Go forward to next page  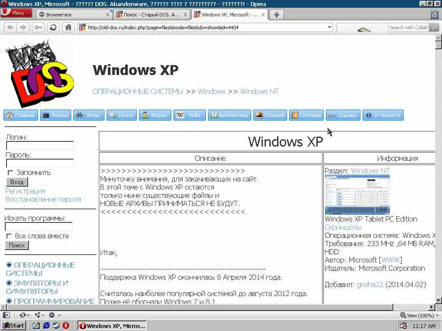pos(23,27)
